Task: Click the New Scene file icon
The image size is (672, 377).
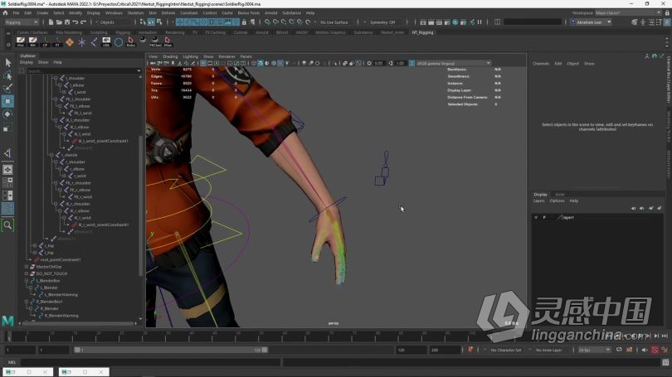Action: coord(51,22)
